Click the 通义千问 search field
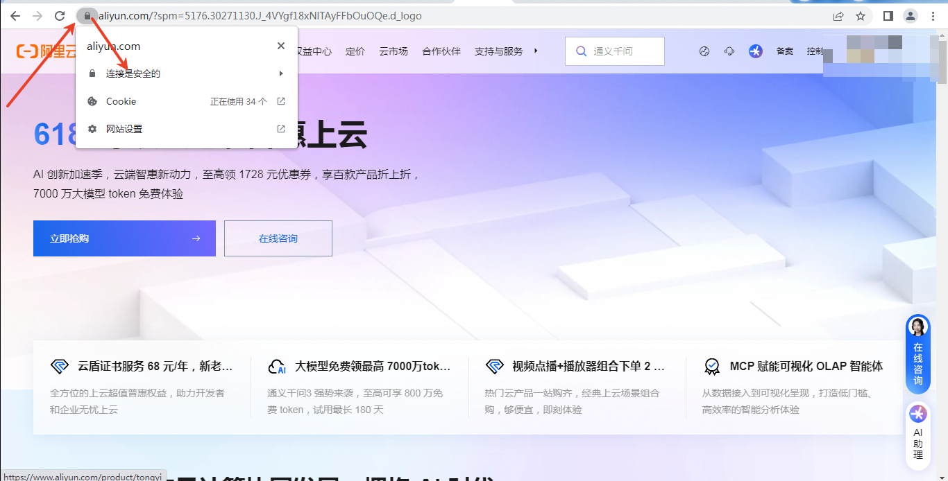Screen dimensions: 948x481 pyautogui.click(x=615, y=51)
